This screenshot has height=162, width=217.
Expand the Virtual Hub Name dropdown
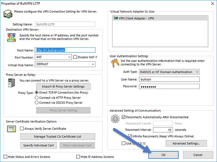click(x=93, y=64)
